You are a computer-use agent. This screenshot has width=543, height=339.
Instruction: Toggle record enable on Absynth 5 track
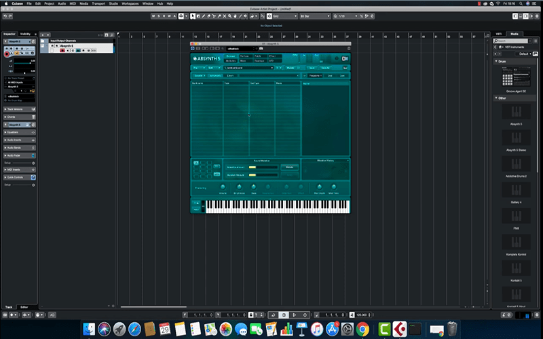tap(62, 50)
